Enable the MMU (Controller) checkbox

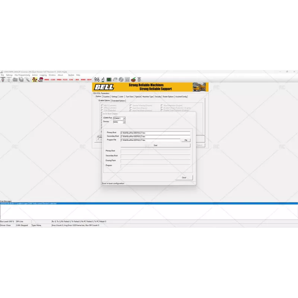click(x=101, y=108)
